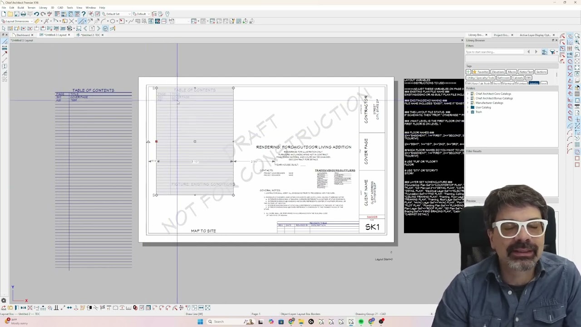Open preferences gear icon at bottom left
This screenshot has width=581, height=327.
[4, 301]
